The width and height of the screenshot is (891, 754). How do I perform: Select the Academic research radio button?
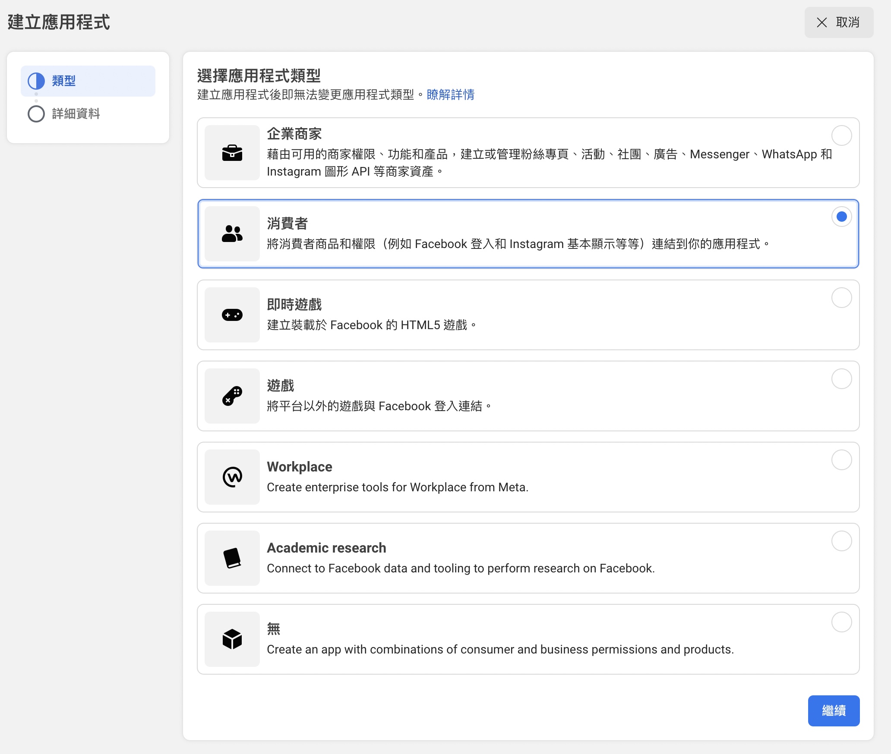coord(841,541)
